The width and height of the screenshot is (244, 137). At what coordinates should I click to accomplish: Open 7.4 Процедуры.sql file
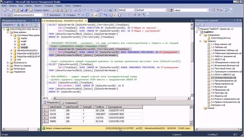(220, 90)
